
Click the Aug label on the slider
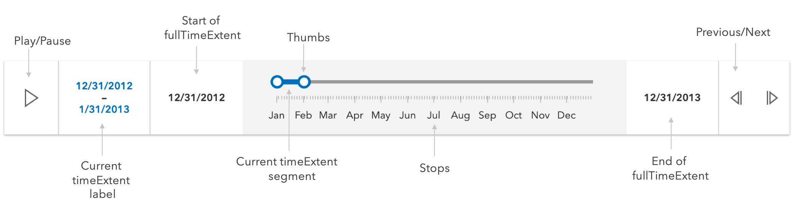tap(460, 115)
